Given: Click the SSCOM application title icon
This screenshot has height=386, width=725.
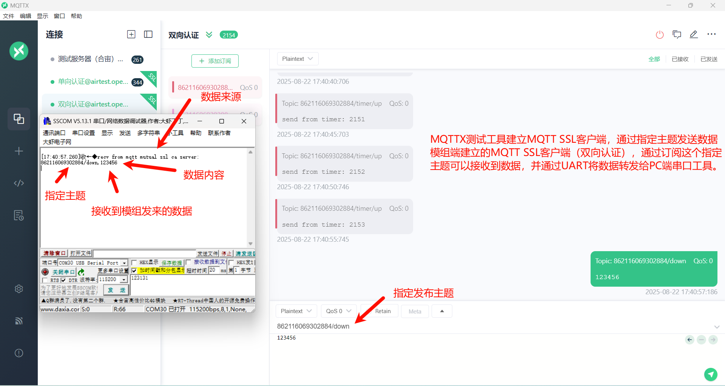Looking at the screenshot, I should (47, 121).
